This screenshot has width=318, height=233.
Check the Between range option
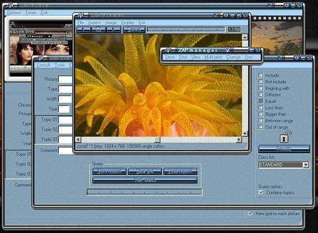[x=261, y=121]
